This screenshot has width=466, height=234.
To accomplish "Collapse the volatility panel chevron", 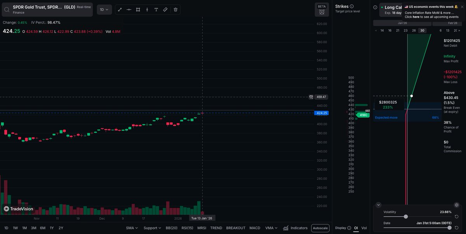I will [x=379, y=205].
